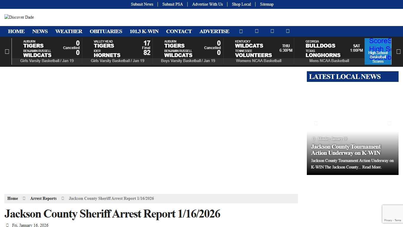Expand the NEWS navigation menu

click(40, 31)
